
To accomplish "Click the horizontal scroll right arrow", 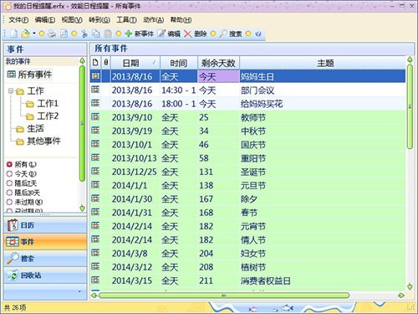I will click(401, 296).
